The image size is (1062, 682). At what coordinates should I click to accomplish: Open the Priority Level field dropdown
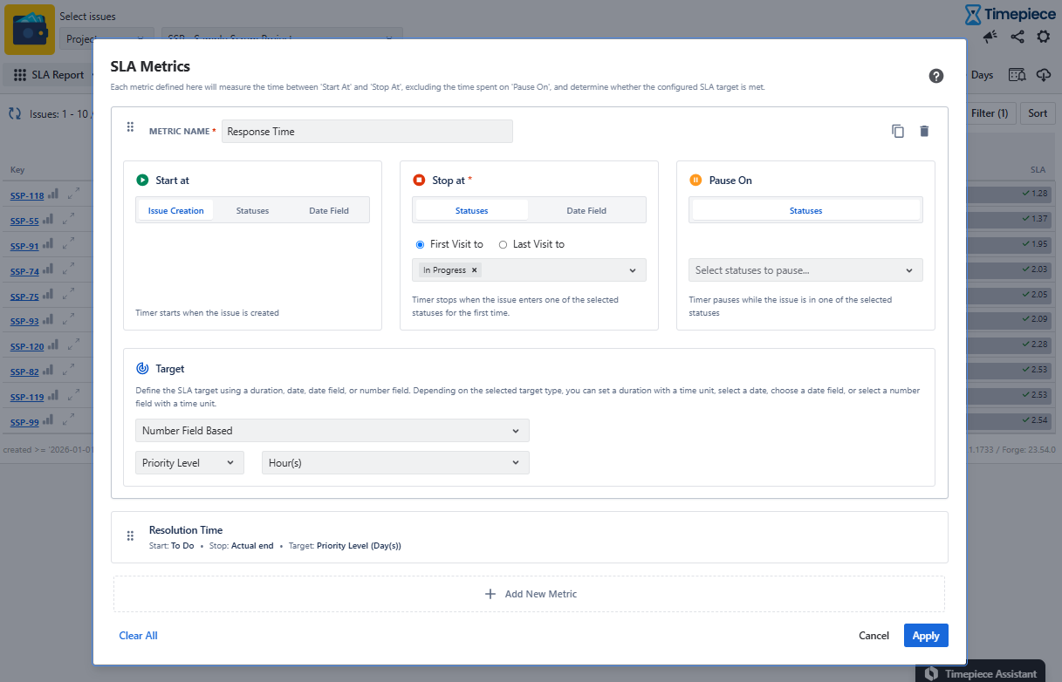[x=190, y=463]
